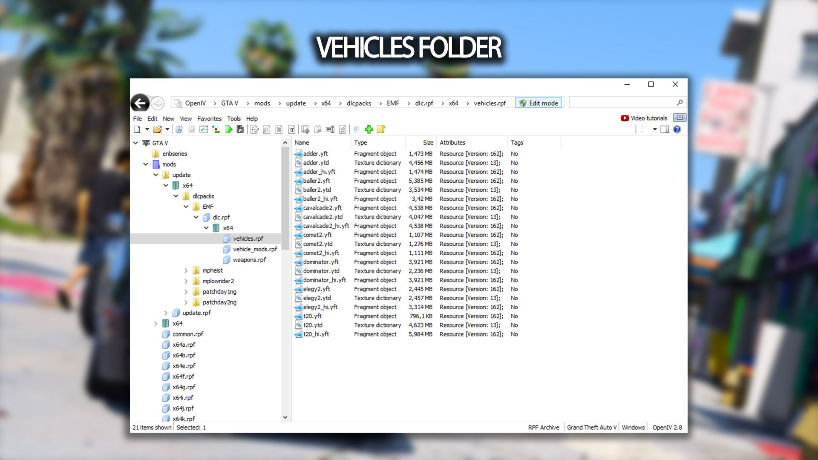
Task: Click the View menu item
Action: point(185,118)
